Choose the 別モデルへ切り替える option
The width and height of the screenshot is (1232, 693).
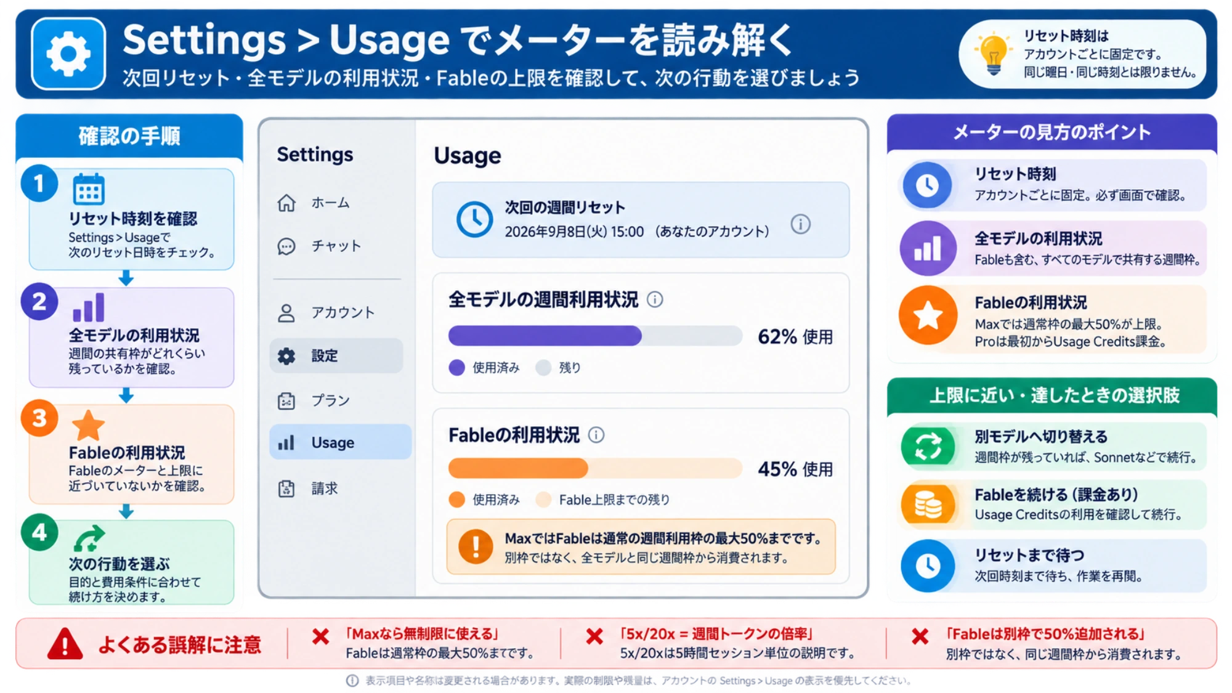(x=1053, y=446)
